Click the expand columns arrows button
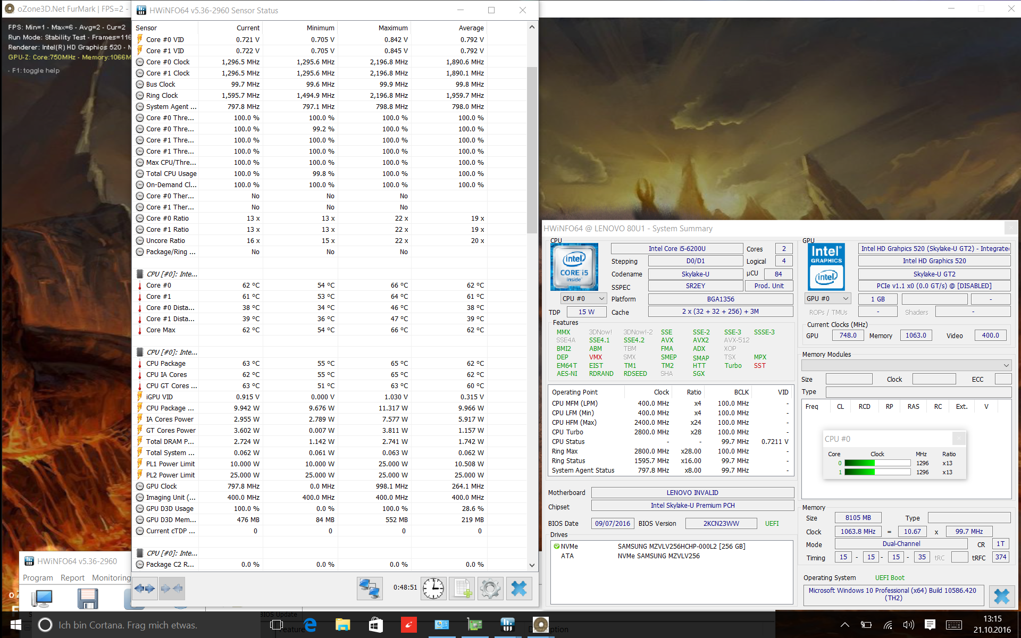 pyautogui.click(x=145, y=589)
